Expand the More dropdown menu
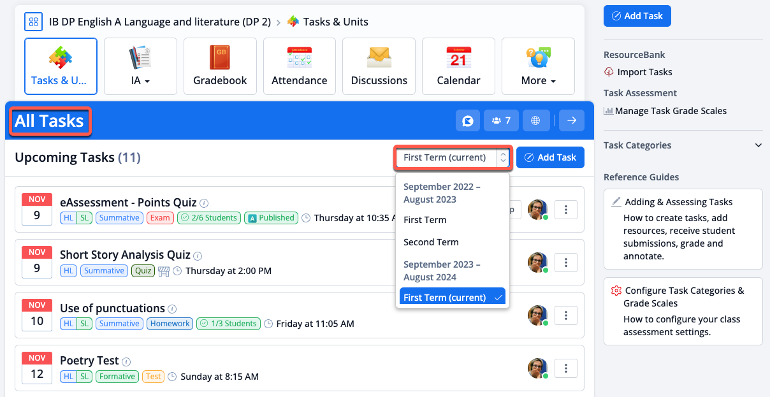The width and height of the screenshot is (770, 397). click(538, 66)
